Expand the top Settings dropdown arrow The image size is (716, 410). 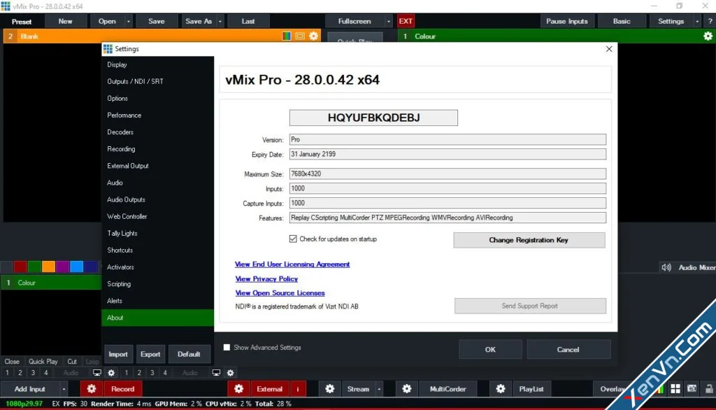pos(697,22)
